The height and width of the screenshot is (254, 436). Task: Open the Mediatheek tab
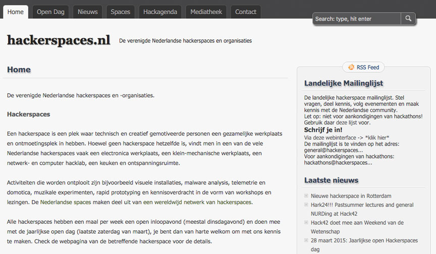206,12
